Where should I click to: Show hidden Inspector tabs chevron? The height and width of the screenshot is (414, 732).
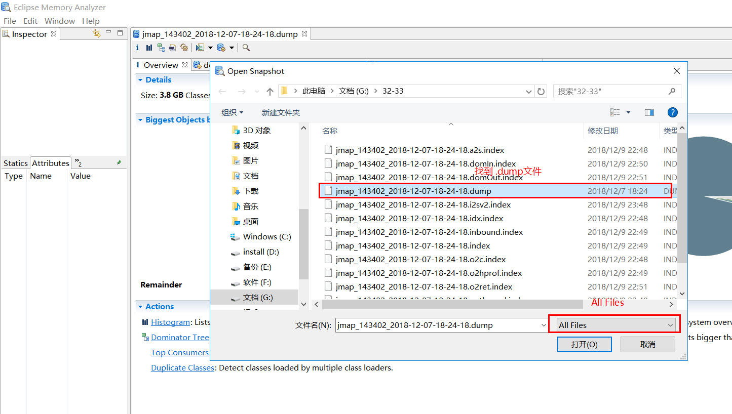(x=78, y=162)
